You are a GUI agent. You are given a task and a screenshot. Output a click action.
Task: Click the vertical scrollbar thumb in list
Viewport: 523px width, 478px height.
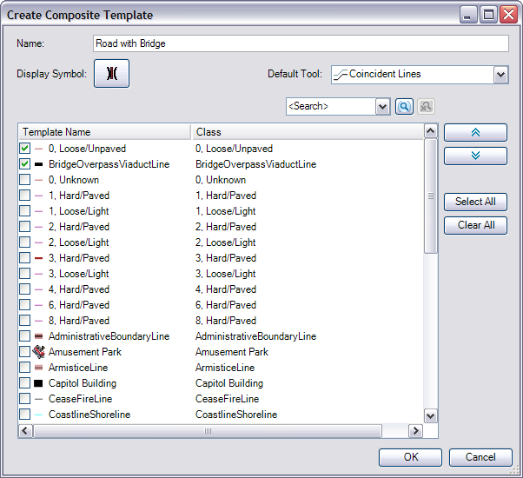tap(430, 196)
